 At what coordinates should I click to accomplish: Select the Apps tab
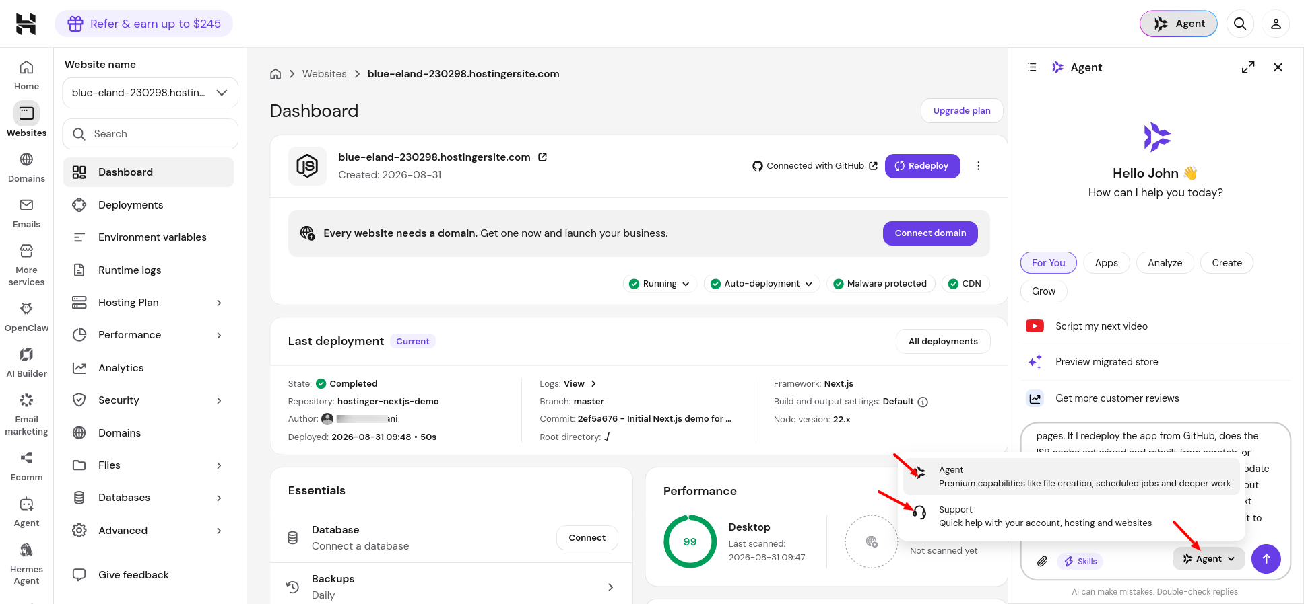[x=1106, y=263]
